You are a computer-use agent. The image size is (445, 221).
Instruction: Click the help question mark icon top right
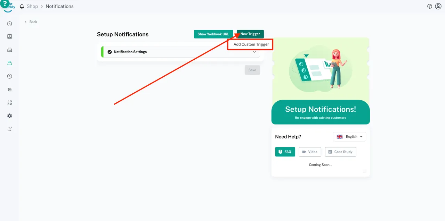click(x=430, y=6)
